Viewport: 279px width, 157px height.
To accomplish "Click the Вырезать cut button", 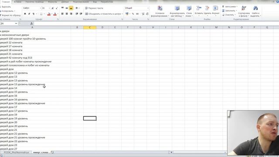I will click(x=5, y=7).
